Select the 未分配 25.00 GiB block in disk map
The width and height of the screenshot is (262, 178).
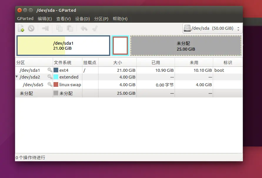tap(186, 46)
